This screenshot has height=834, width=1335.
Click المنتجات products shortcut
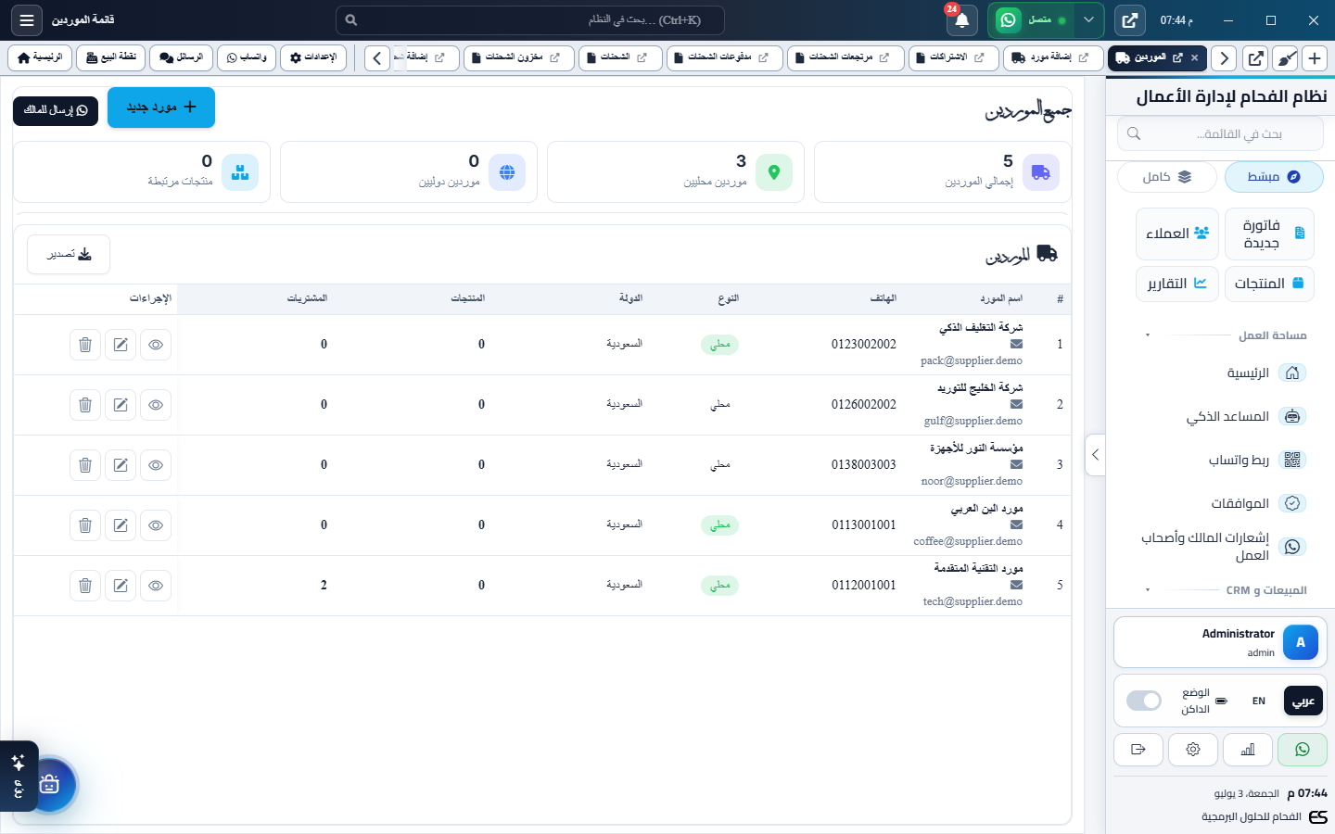click(1269, 284)
